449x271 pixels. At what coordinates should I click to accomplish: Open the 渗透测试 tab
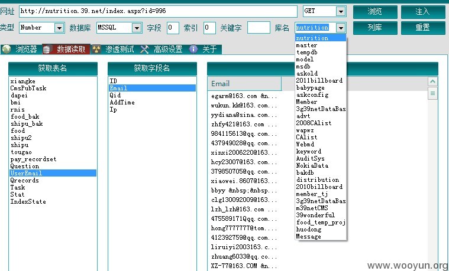(115, 49)
